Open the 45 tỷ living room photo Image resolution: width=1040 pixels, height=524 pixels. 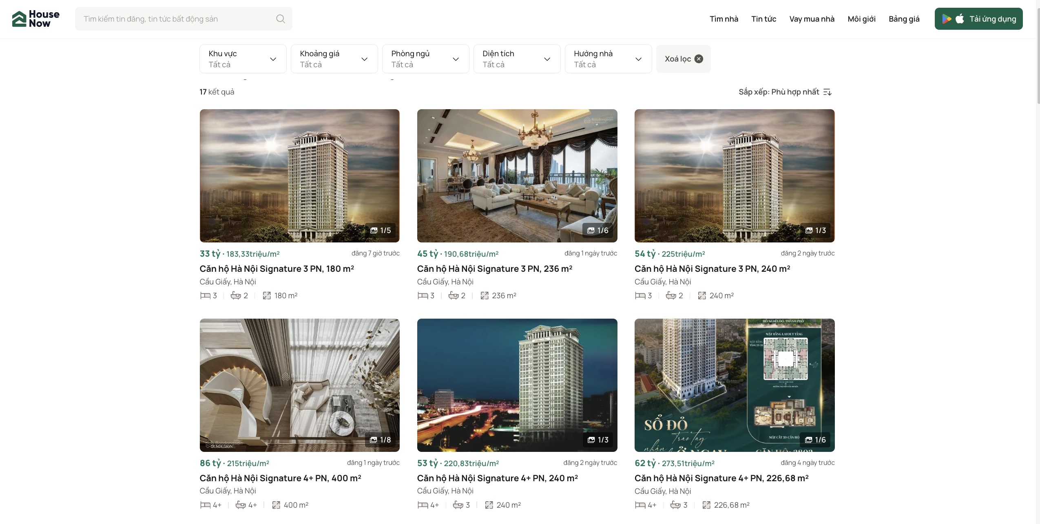point(517,176)
